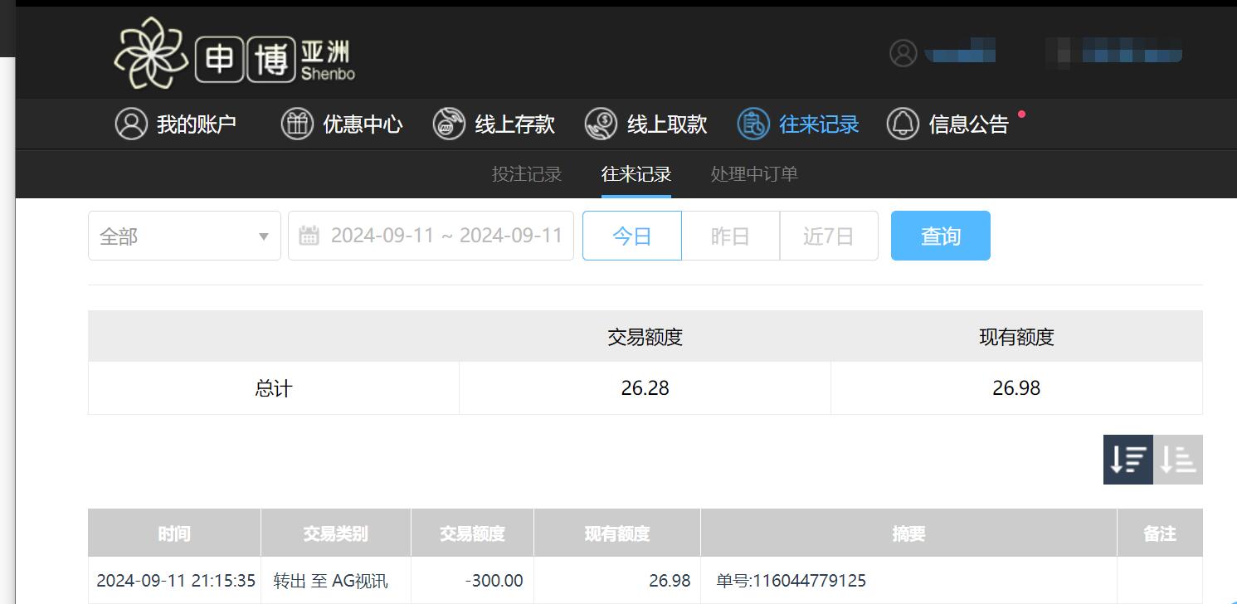The image size is (1237, 604).
Task: Open 我的账户 account icon in navbar
Action: (x=133, y=124)
